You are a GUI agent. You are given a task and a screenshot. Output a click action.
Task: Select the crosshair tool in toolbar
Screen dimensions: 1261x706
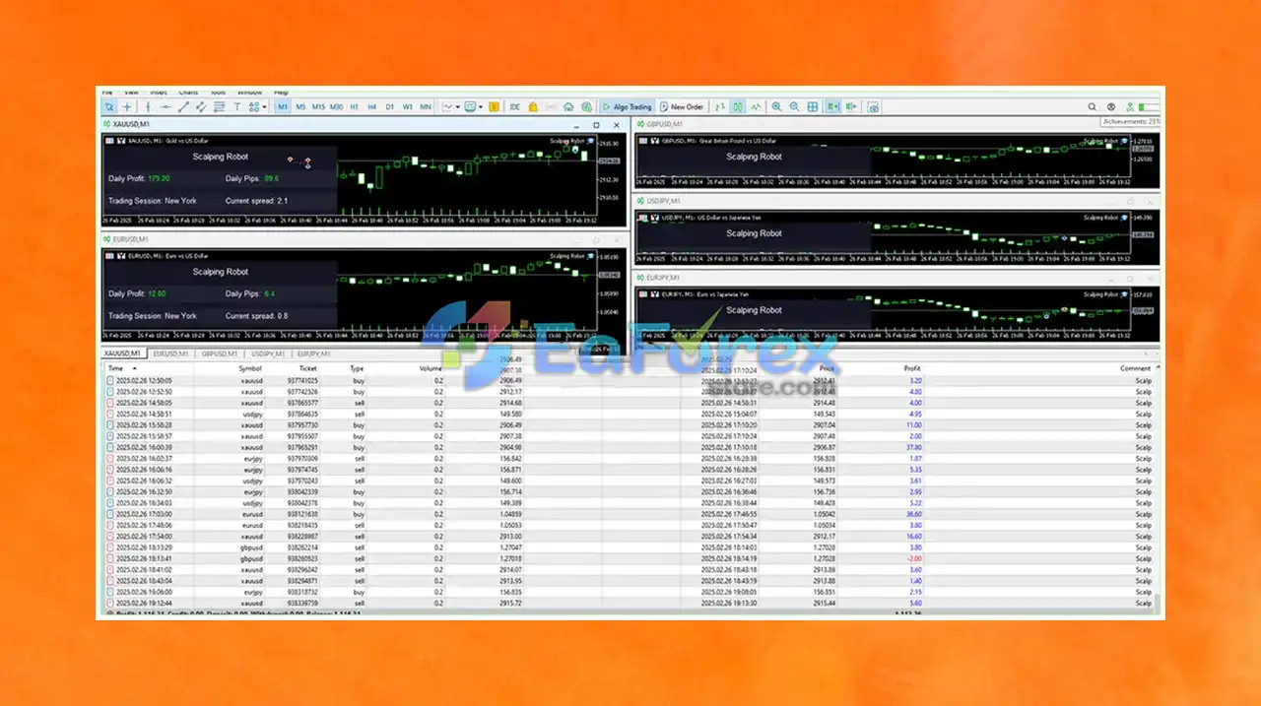pyautogui.click(x=127, y=106)
